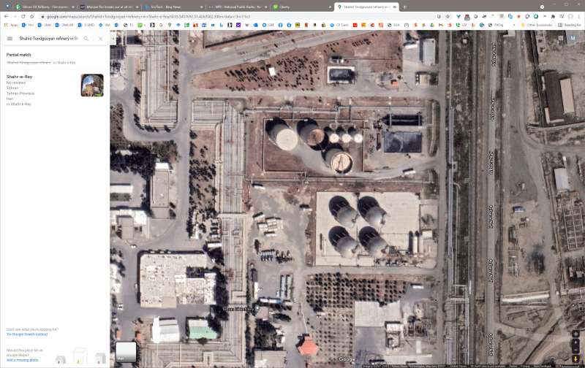Open the Gmail bookmark icon

click(441, 25)
